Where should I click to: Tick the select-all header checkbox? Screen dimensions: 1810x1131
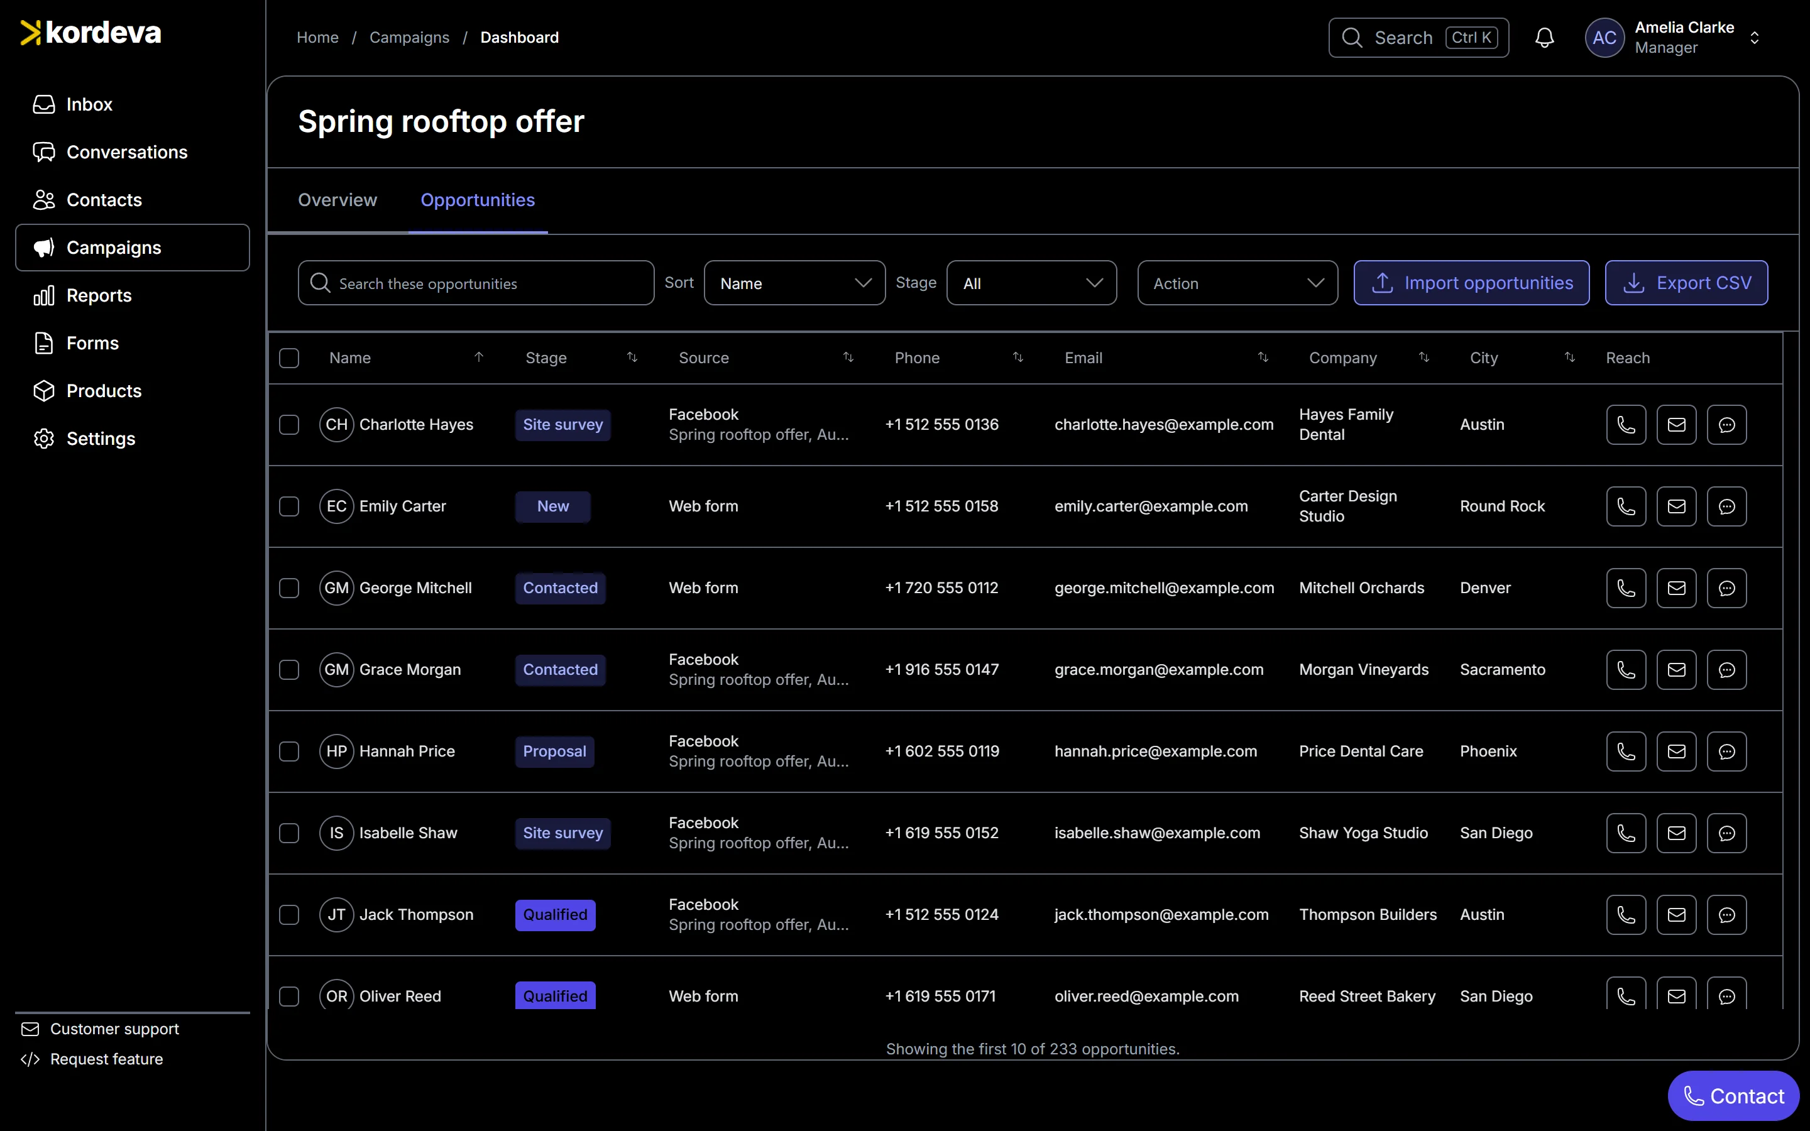[x=288, y=358]
